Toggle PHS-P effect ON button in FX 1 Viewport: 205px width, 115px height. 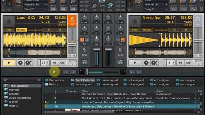[x=53, y=9]
